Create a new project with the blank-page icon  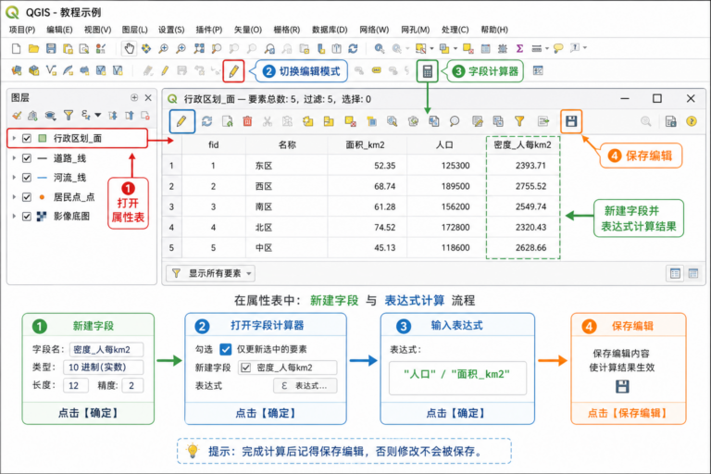pos(17,48)
